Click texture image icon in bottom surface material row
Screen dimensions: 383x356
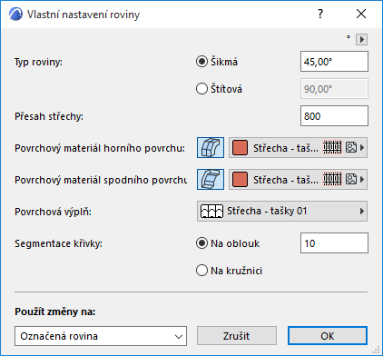tap(351, 180)
